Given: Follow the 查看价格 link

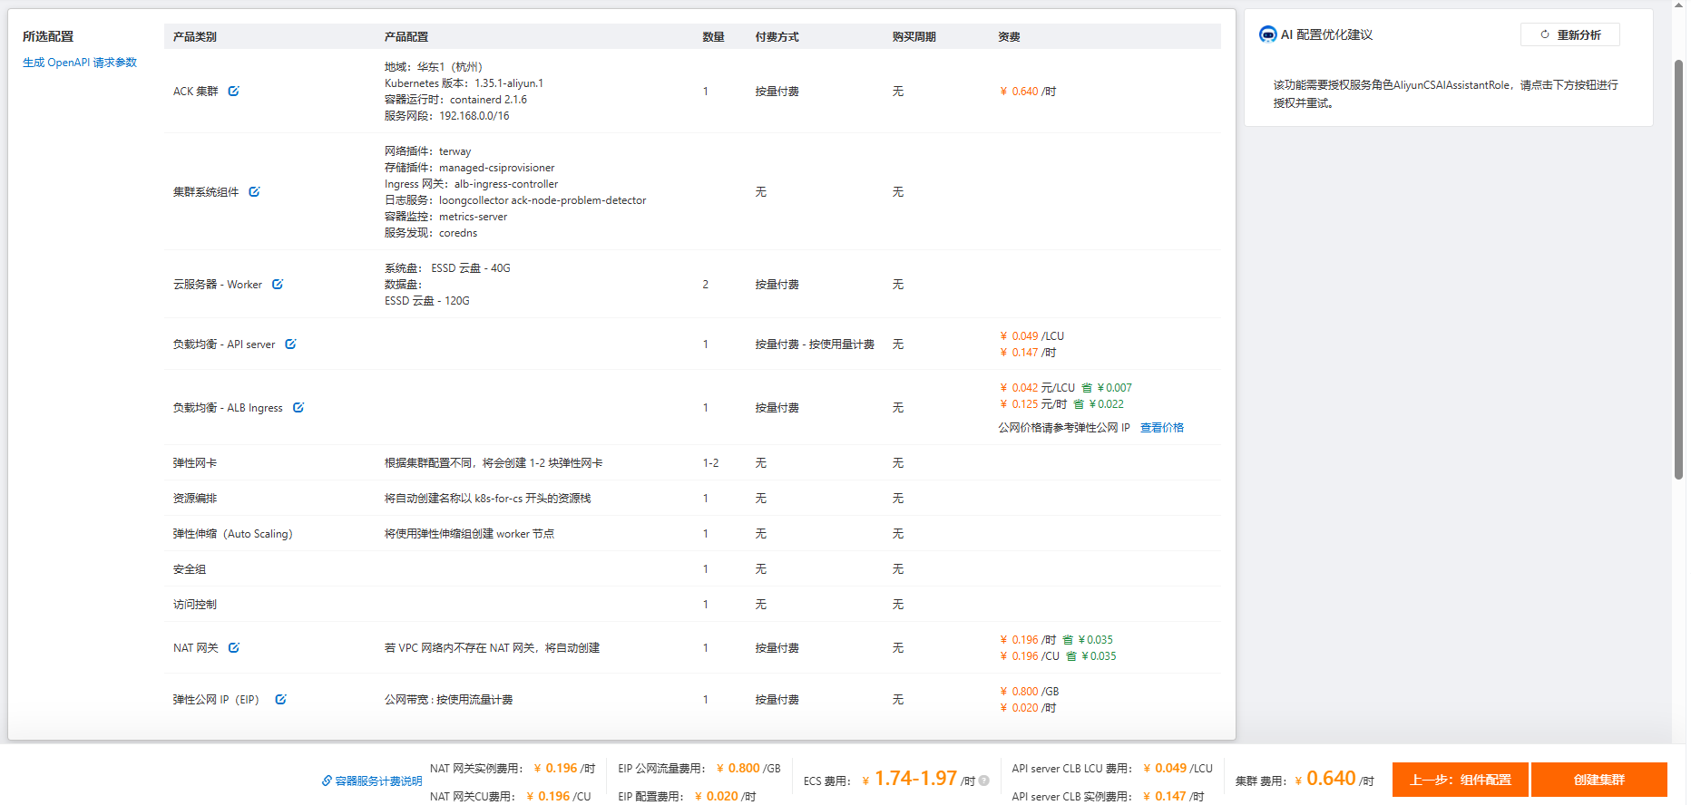Looking at the screenshot, I should click(x=1161, y=428).
